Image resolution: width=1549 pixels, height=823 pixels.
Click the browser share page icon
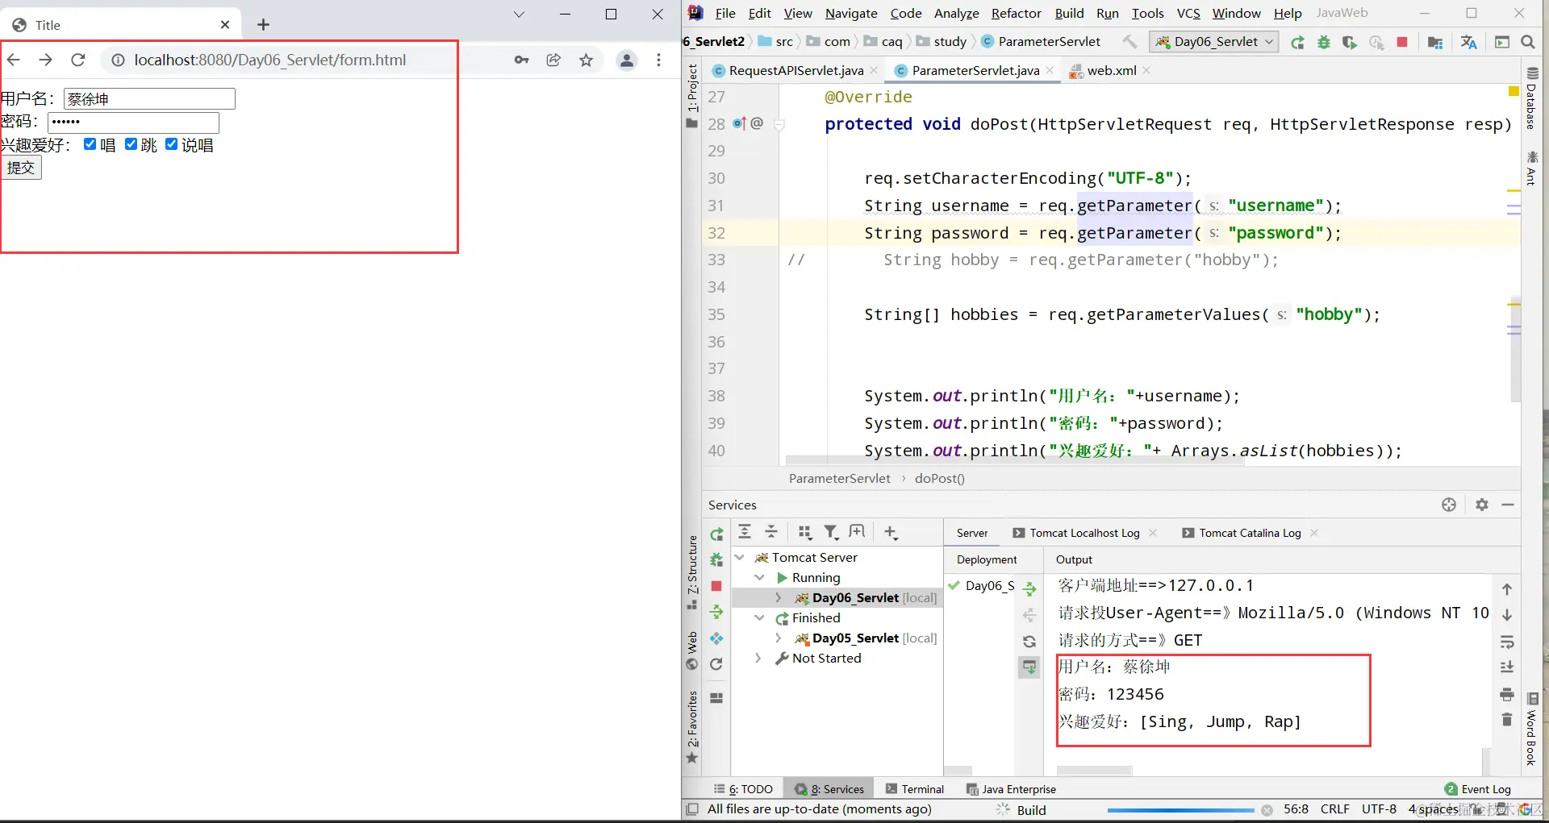coord(553,60)
